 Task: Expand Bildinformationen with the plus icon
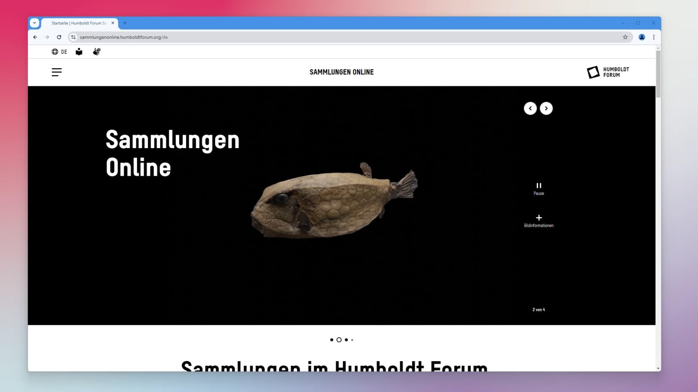(x=539, y=221)
